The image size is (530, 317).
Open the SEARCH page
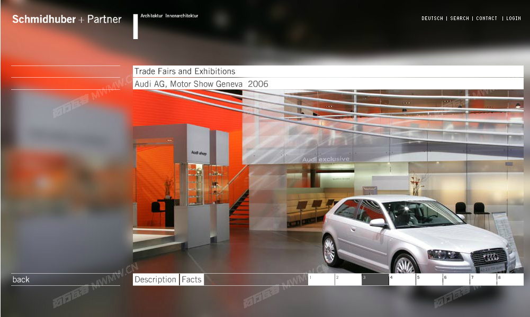coord(460,18)
